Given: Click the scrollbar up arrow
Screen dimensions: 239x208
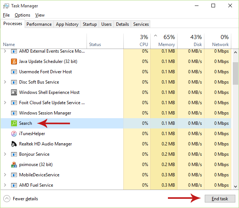Looking at the screenshot, I should 235,52.
